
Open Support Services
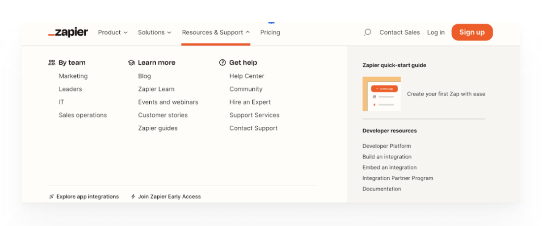[254, 115]
